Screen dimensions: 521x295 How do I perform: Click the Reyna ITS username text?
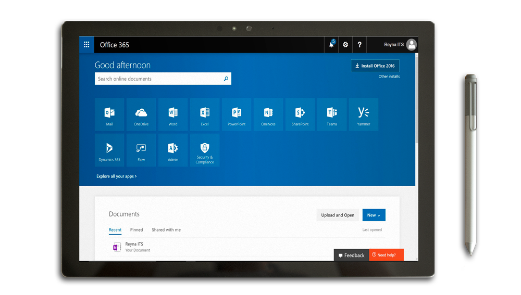pos(394,44)
